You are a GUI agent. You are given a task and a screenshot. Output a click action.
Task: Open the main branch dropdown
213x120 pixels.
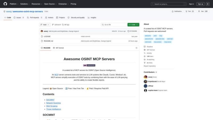tap(45, 25)
